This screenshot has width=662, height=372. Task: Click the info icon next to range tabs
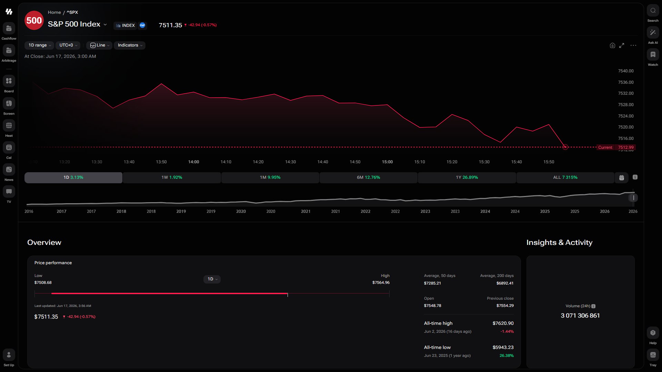point(635,177)
